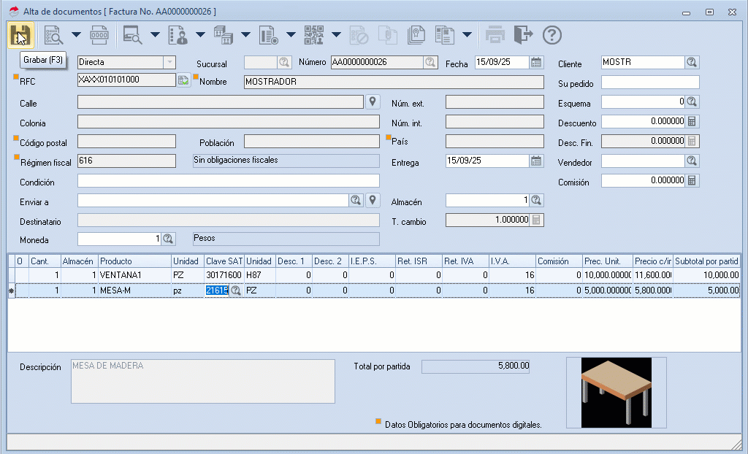
Task: Click the Su pedido input field
Action: click(x=650, y=82)
